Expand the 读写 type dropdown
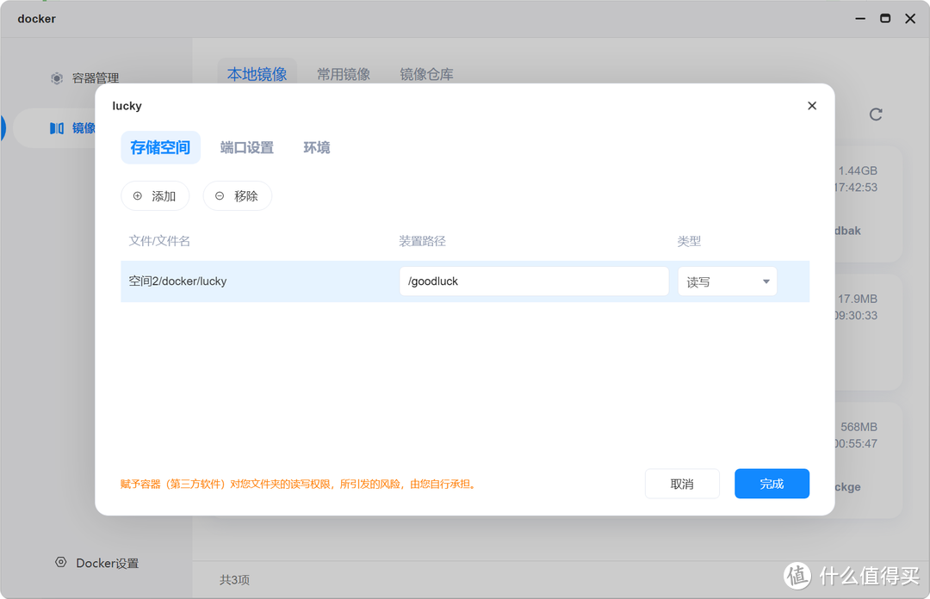Screen dimensions: 930x599 click(766, 281)
